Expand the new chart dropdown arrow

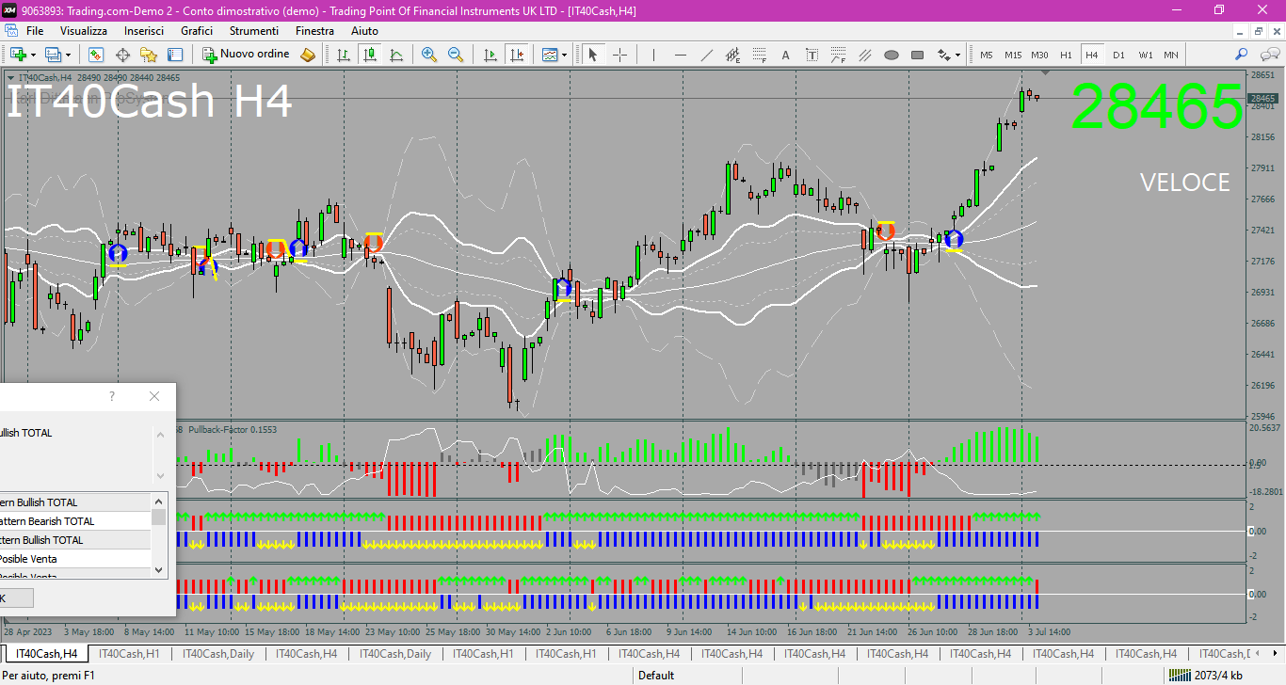coord(33,55)
